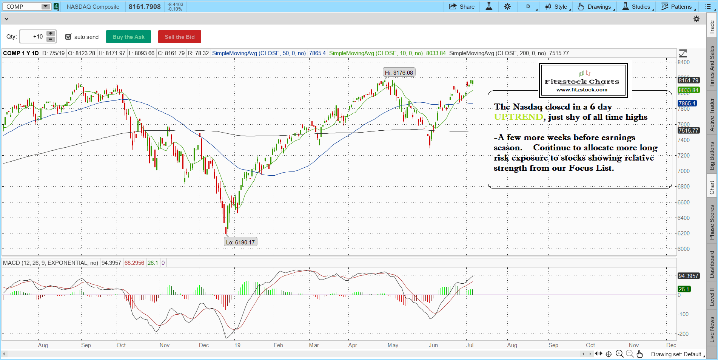718x360 pixels.
Task: Increase quantity with the plus stepper
Action: coord(51,34)
